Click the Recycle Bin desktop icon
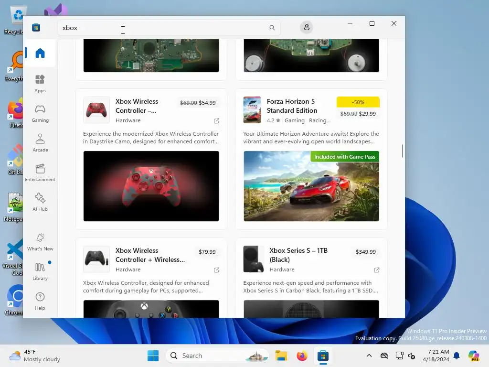Viewport: 489px width, 367px height. [14, 21]
